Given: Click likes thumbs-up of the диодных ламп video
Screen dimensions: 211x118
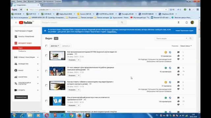Looking at the screenshot, I should pyautogui.click(x=178, y=71).
